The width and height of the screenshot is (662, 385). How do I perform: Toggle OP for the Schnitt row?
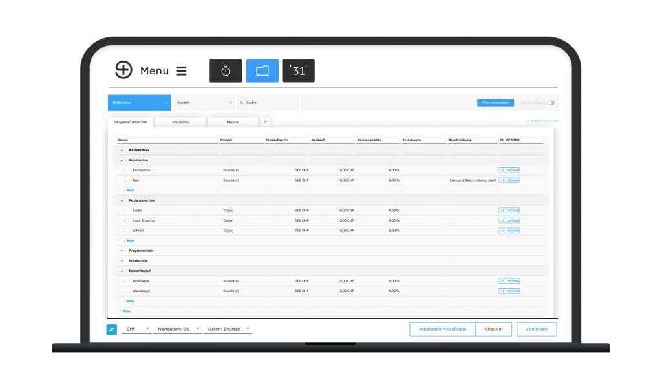point(509,231)
